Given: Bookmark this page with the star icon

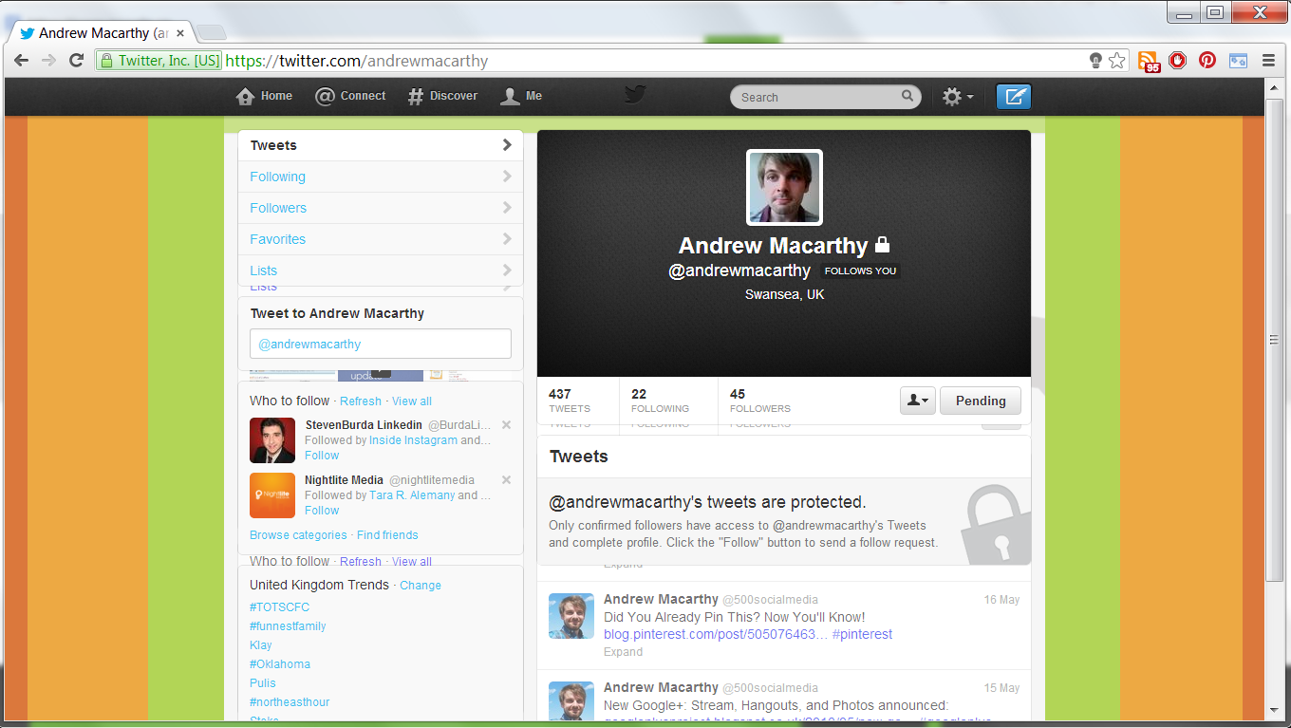Looking at the screenshot, I should tap(1117, 61).
